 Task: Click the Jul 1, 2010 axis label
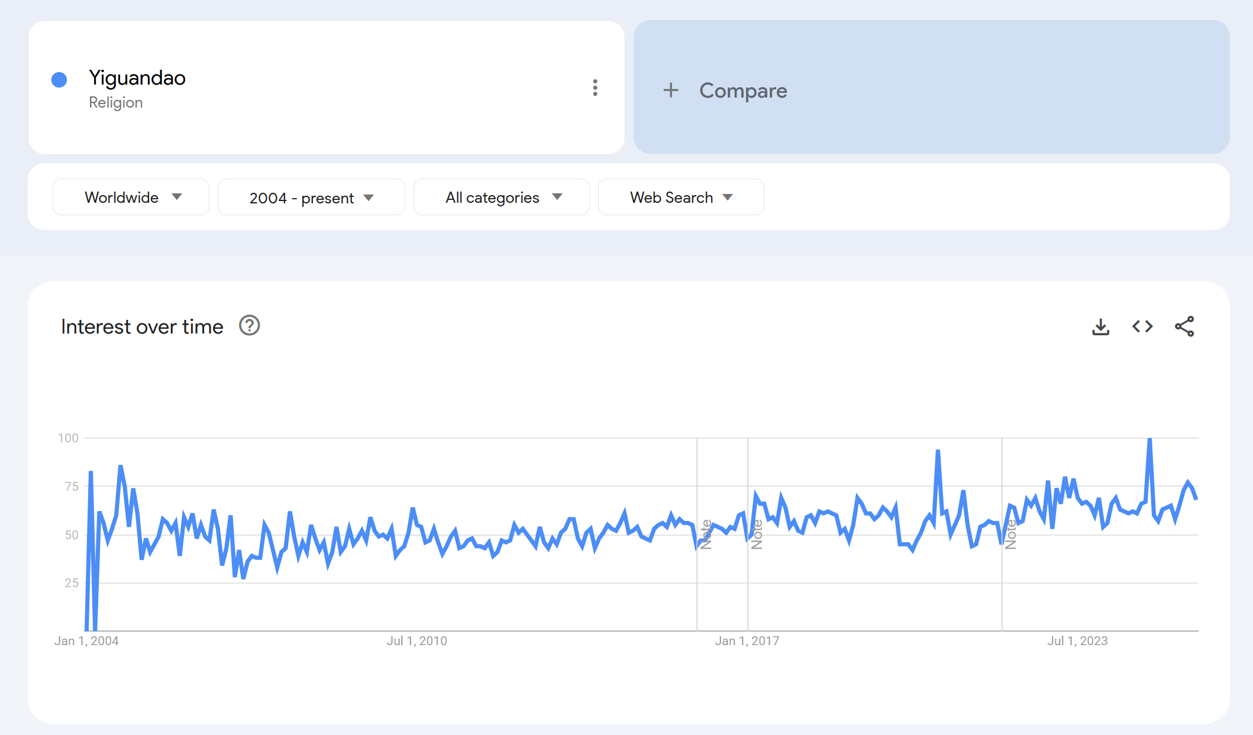pos(416,641)
